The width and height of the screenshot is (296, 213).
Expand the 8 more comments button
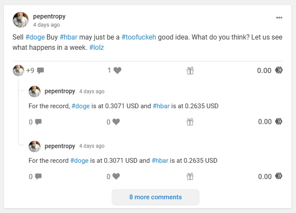156,197
